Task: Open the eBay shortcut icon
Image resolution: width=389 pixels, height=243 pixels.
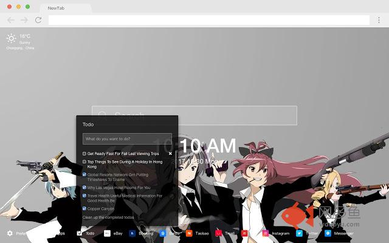Action: click(107, 233)
